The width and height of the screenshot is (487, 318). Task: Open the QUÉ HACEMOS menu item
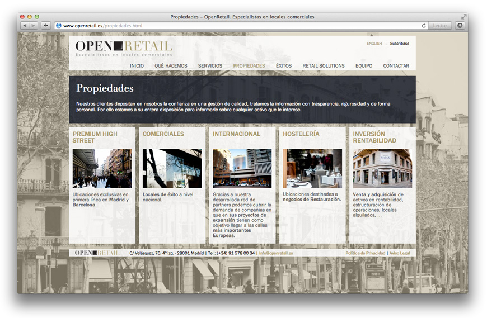[x=171, y=66]
